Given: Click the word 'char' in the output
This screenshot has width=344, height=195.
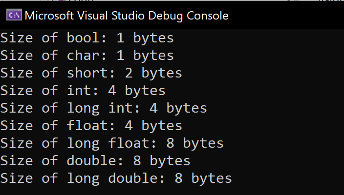Looking at the screenshot, I should (x=84, y=55).
